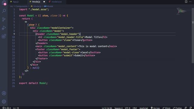Click line number 25 in gutter
194x109 pixels.
pos(13,83)
